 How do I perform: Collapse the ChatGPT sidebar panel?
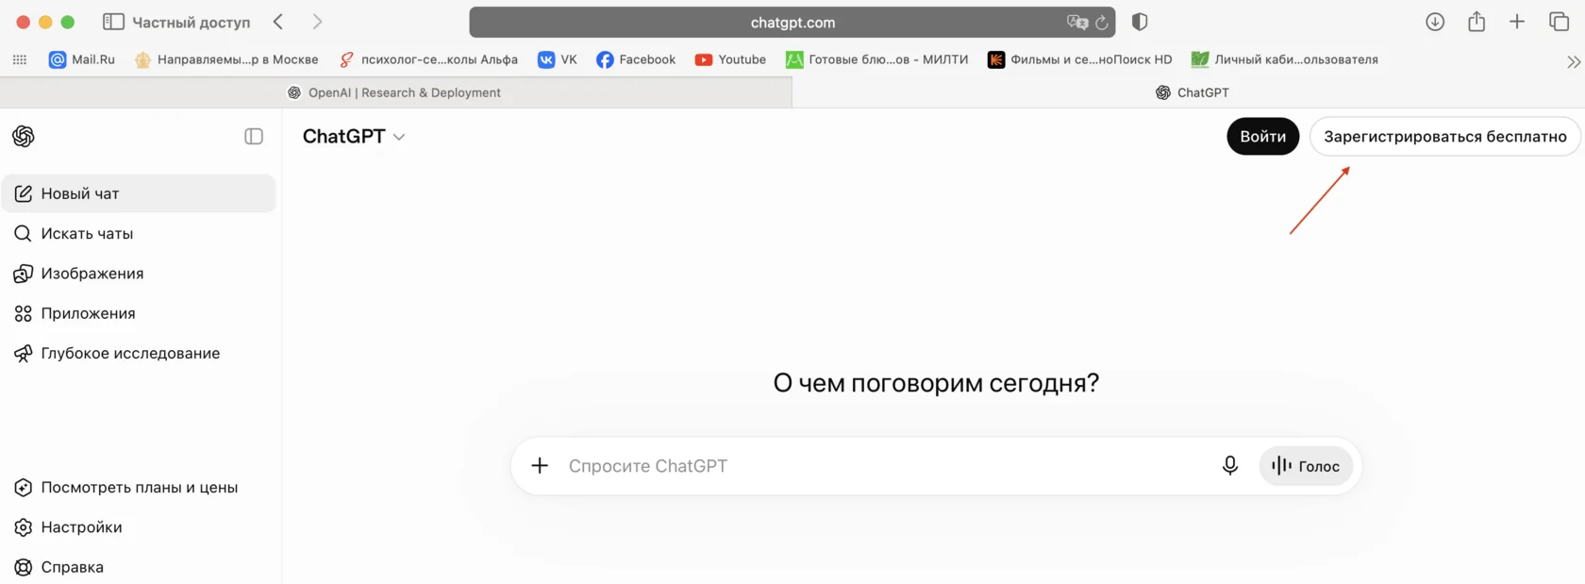tap(254, 136)
